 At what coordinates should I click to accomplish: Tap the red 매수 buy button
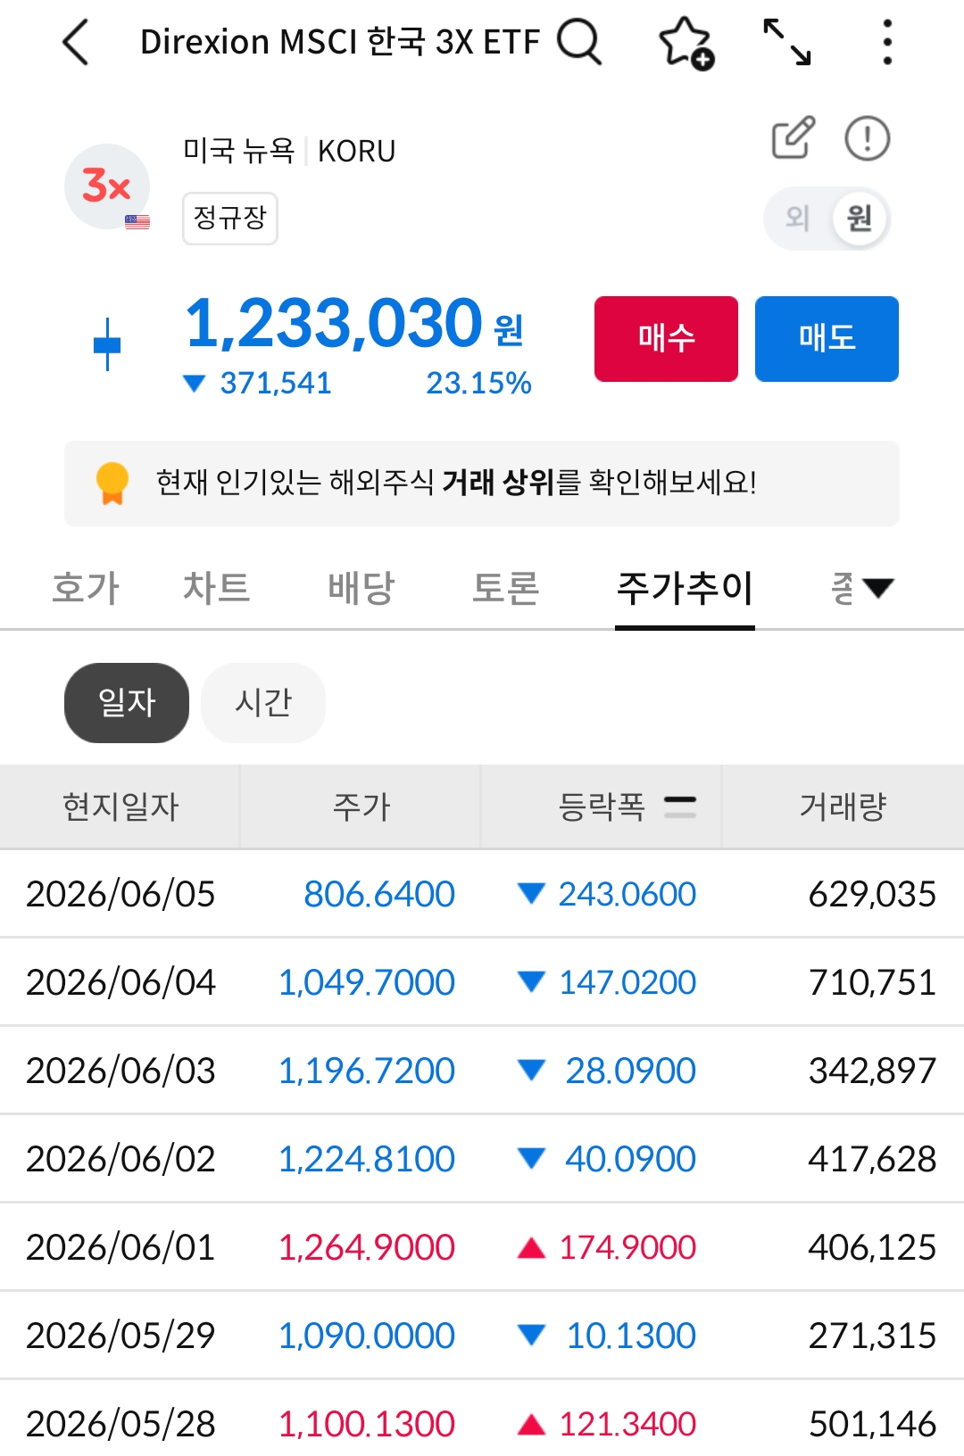coord(666,339)
